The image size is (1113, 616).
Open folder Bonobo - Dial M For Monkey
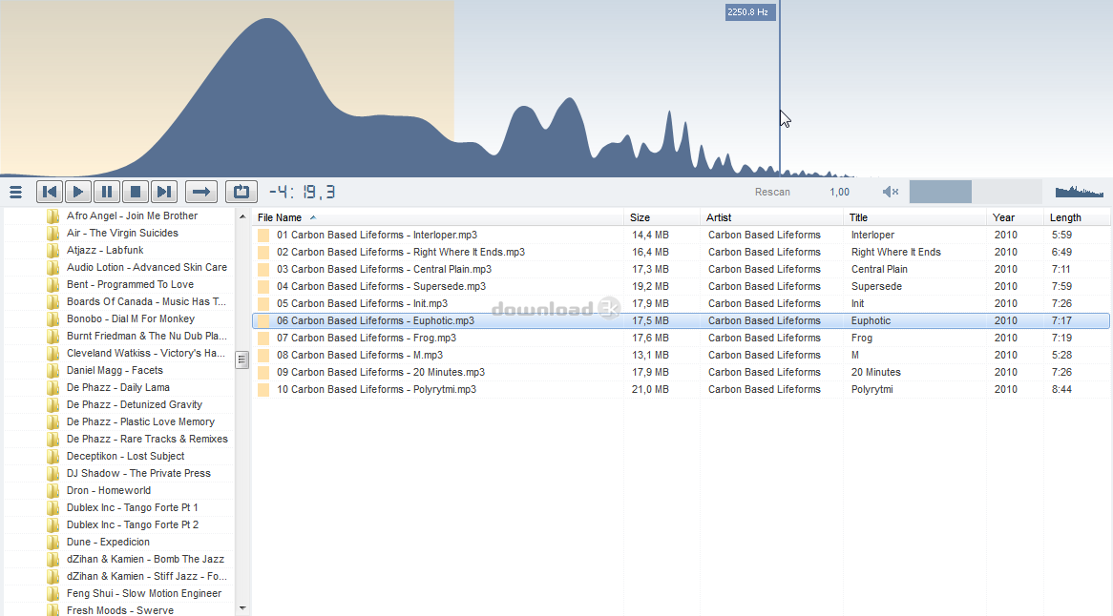(x=131, y=319)
